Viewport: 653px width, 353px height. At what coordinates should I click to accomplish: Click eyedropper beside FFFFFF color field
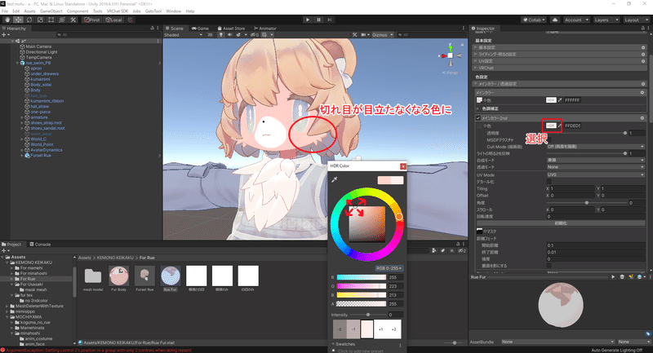click(560, 100)
